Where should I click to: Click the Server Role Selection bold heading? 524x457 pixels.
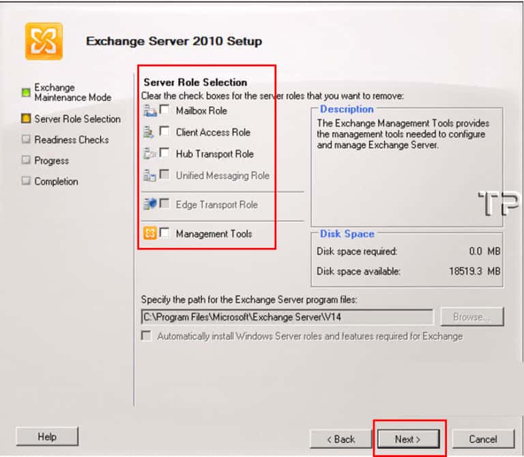pyautogui.click(x=195, y=82)
